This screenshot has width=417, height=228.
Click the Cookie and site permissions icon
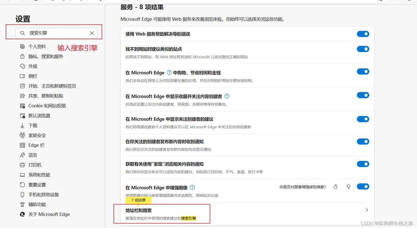click(x=22, y=106)
